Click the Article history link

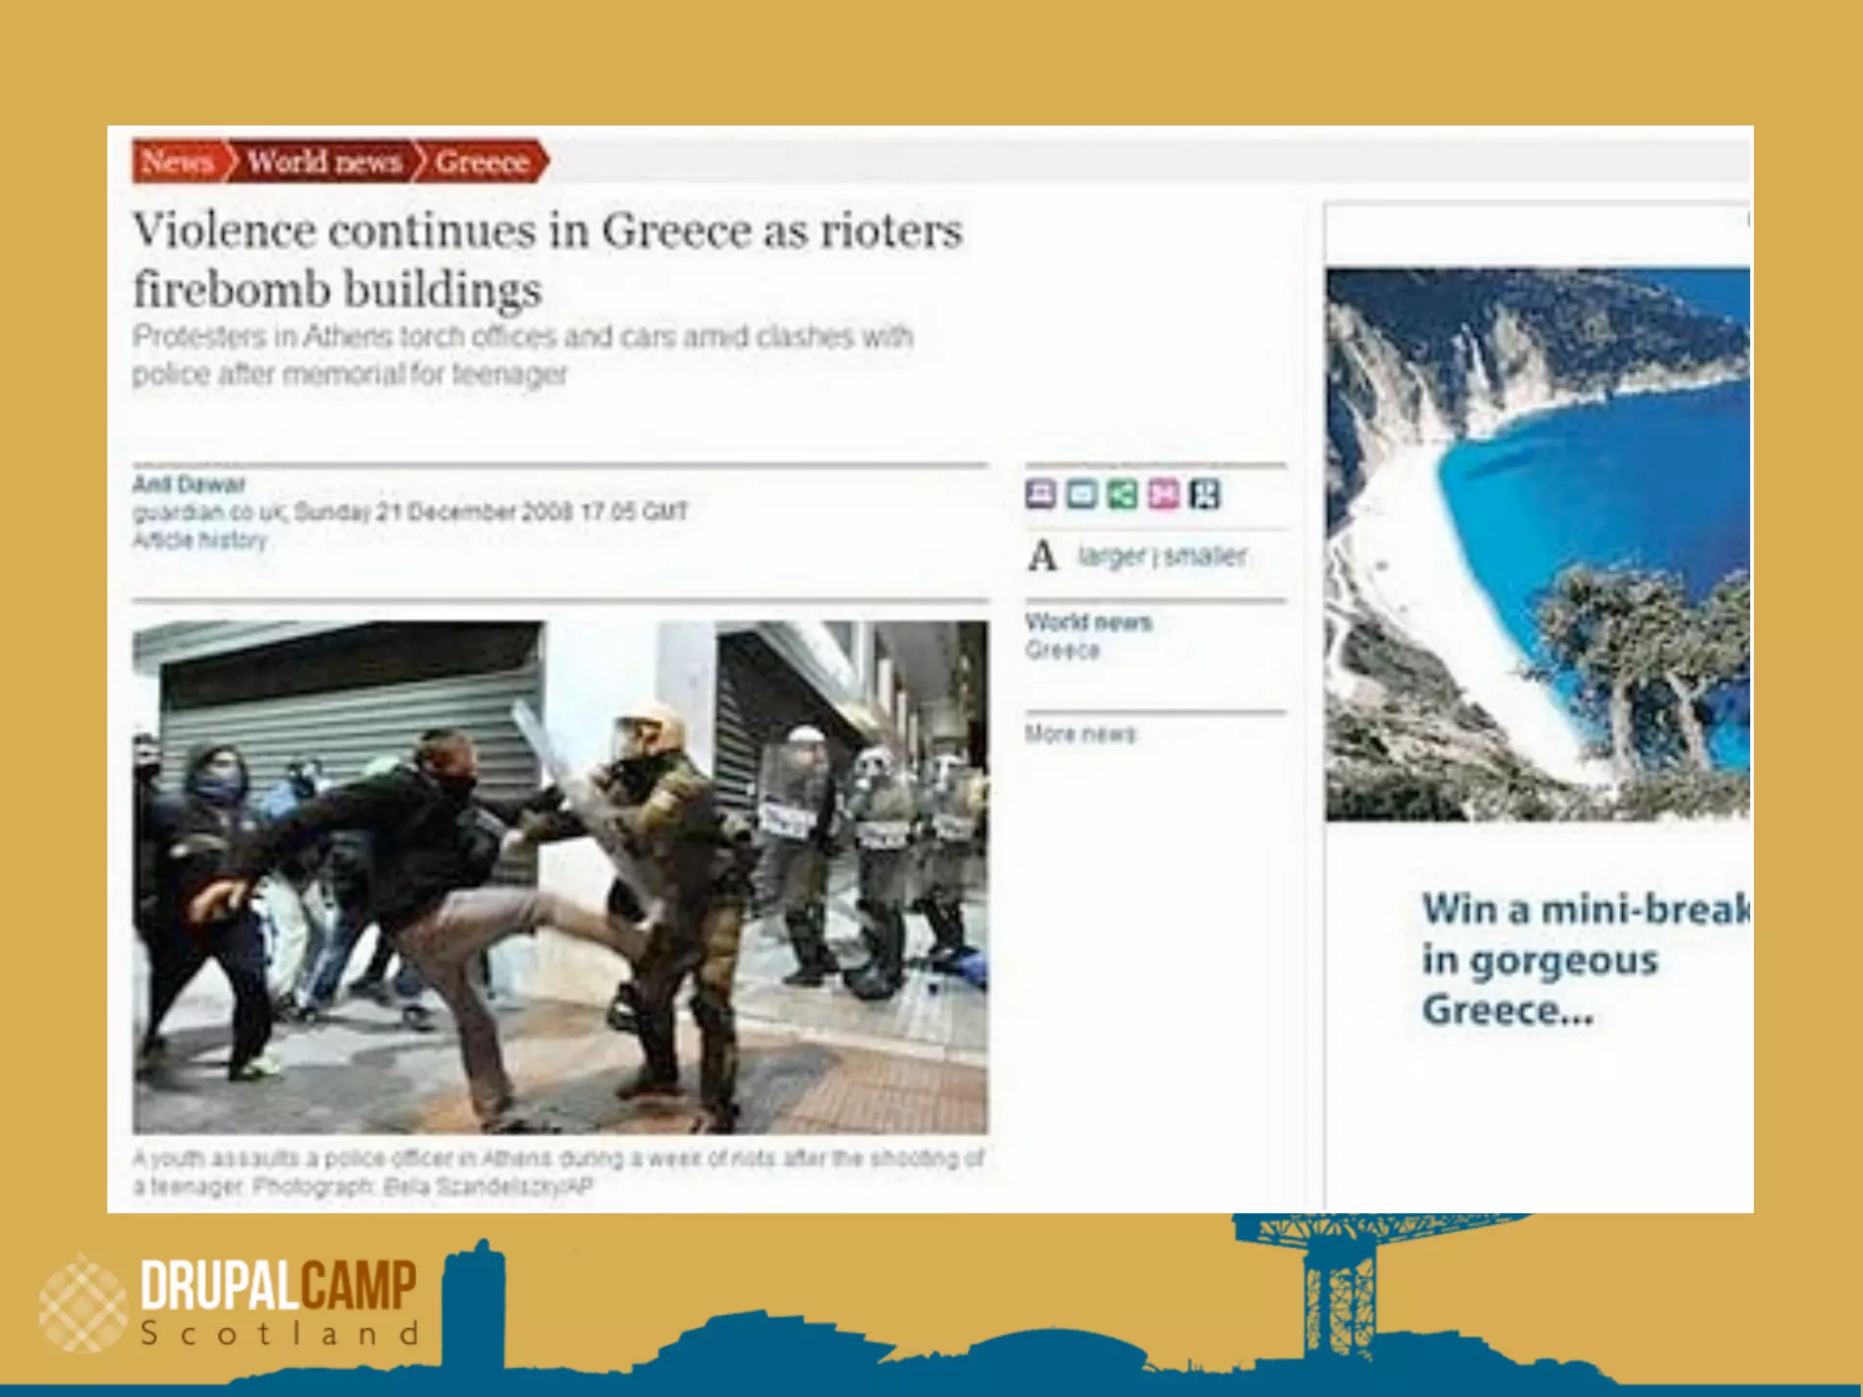pos(200,540)
